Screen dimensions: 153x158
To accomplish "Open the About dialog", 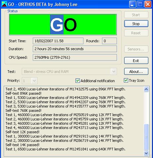I will [136, 72].
